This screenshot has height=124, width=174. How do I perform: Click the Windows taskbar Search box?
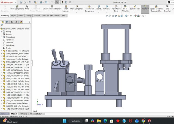coord(76,121)
